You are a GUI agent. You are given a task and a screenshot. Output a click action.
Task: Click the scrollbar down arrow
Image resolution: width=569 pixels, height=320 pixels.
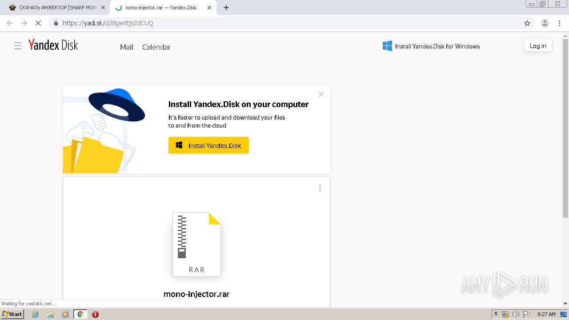tap(565, 304)
